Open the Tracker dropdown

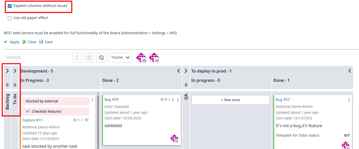click(120, 58)
